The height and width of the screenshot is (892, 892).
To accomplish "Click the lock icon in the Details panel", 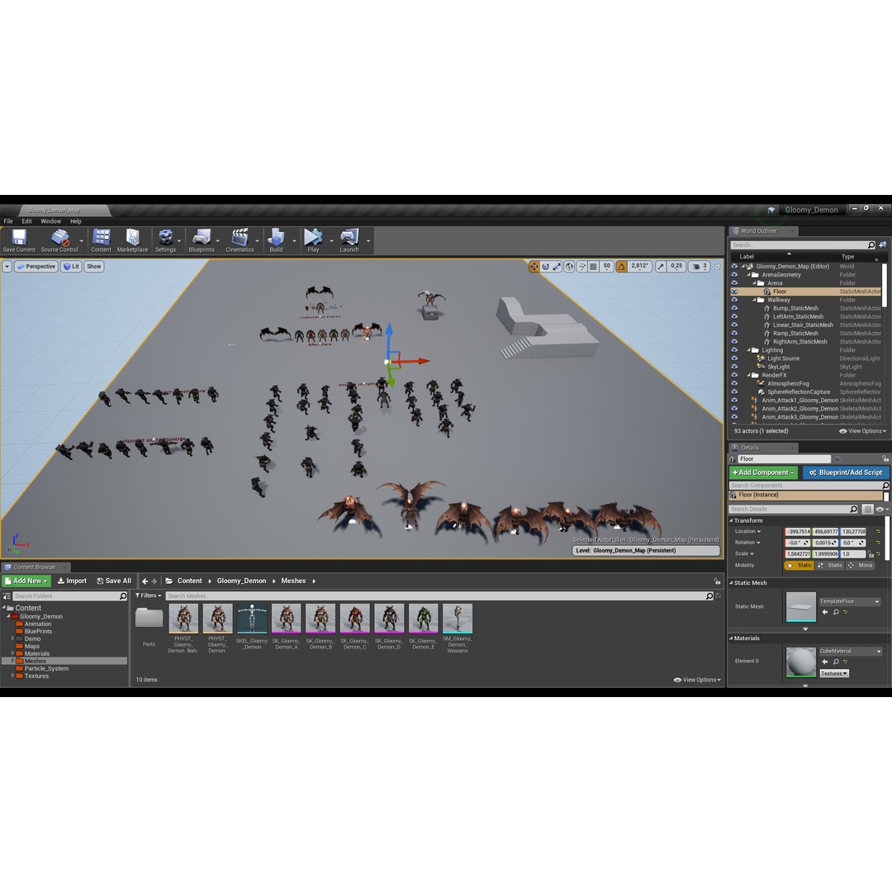I will click(885, 458).
